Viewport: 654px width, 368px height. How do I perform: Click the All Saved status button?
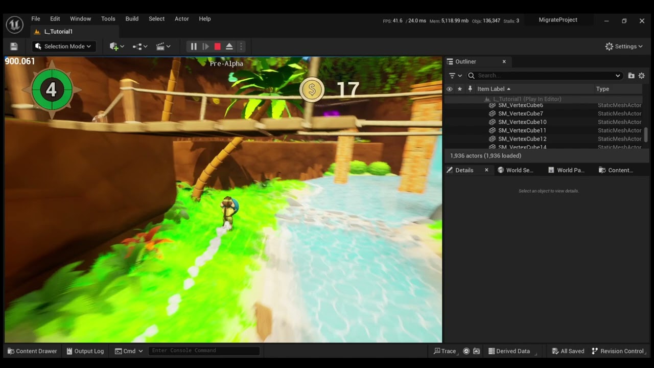point(568,351)
